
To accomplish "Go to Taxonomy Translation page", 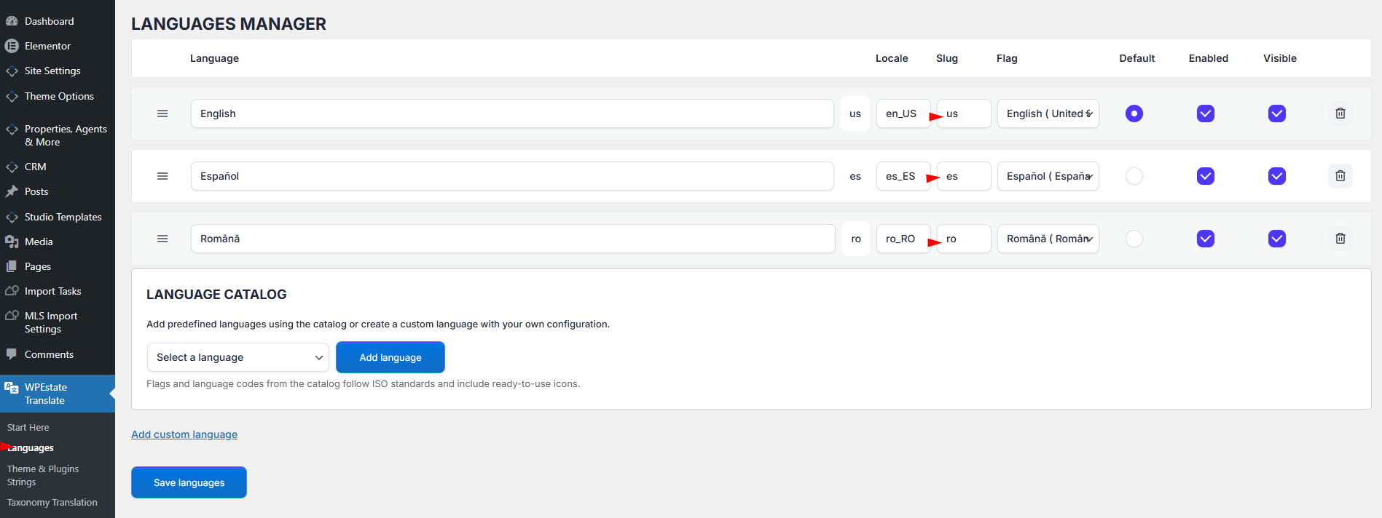I will click(52, 502).
